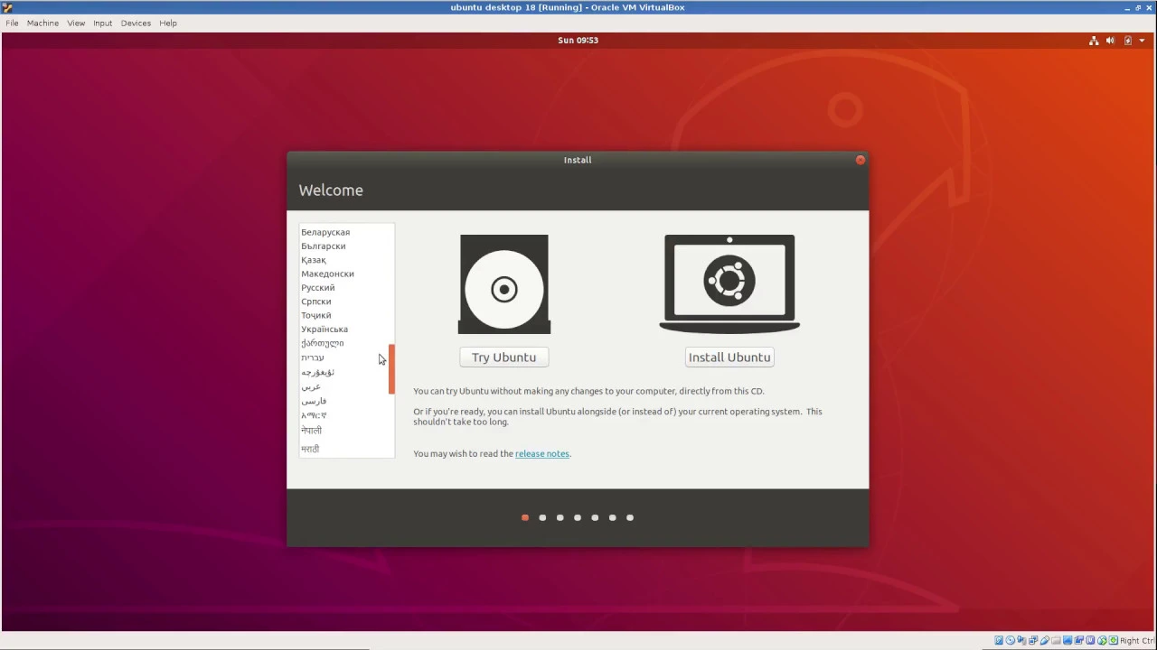Open the optical disk status bar indicator
This screenshot has width=1157, height=650.
click(x=1010, y=640)
